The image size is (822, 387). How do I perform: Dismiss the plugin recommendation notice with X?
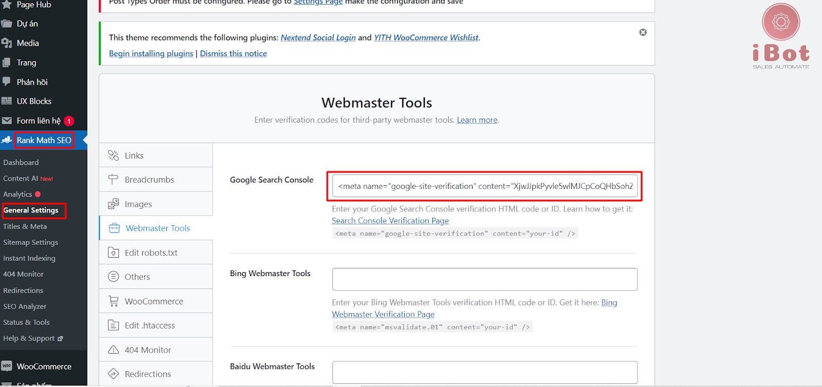click(643, 32)
